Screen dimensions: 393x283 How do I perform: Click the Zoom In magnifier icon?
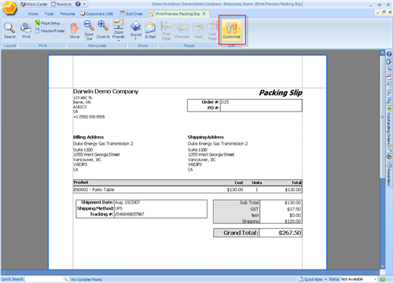[103, 26]
